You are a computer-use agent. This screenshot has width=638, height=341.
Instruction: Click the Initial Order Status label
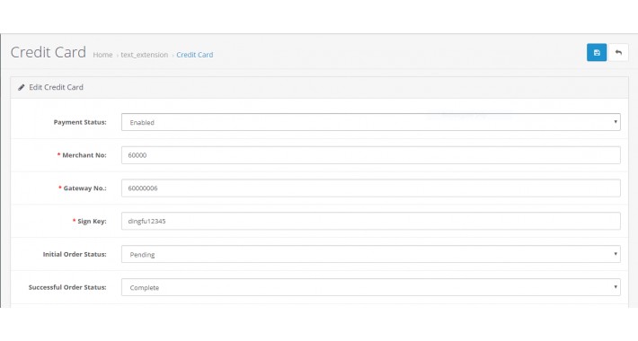tap(75, 254)
